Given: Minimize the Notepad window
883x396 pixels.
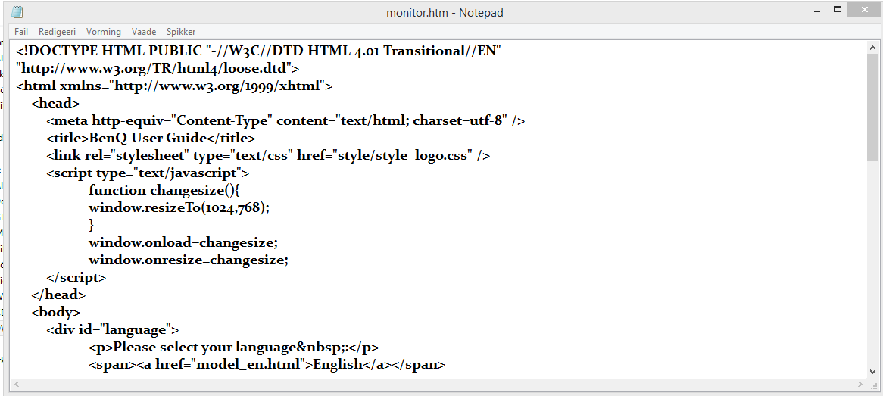Looking at the screenshot, I should (x=818, y=10).
